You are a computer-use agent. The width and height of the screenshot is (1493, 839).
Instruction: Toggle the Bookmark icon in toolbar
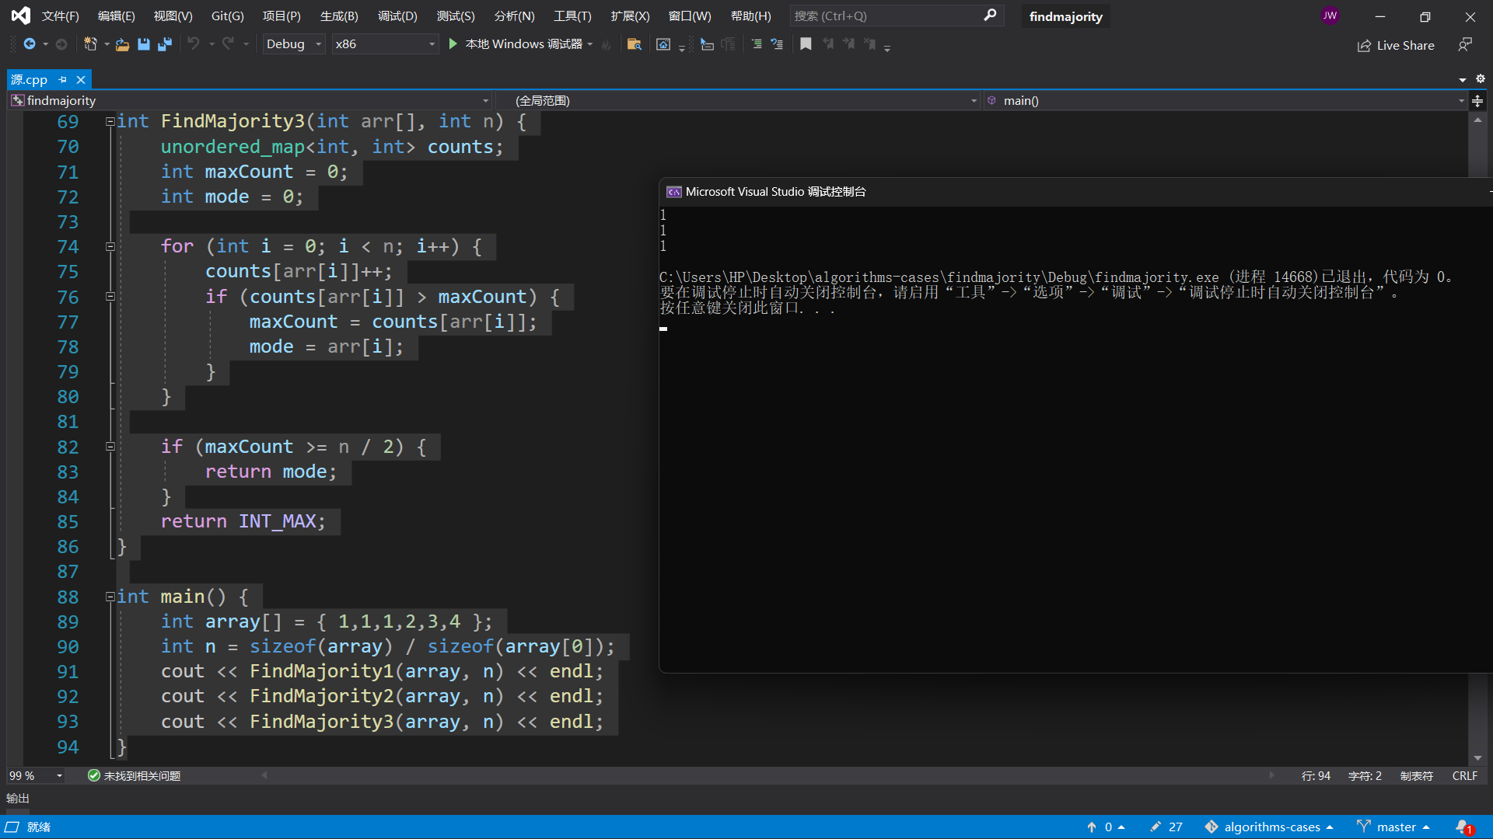click(806, 44)
